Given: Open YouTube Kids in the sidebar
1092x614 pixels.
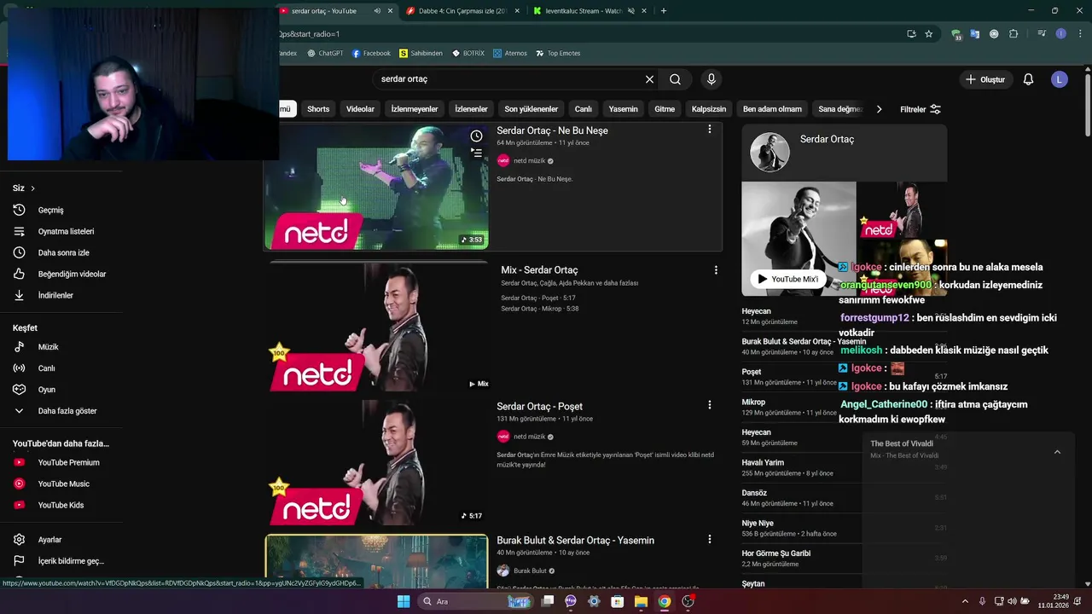Looking at the screenshot, I should point(61,505).
